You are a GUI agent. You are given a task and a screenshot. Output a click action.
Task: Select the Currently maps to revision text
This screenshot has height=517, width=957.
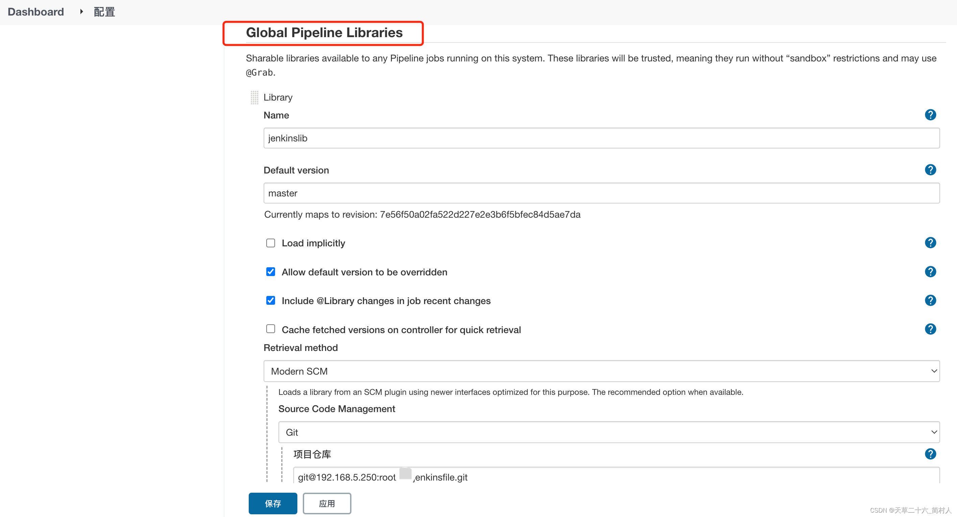pyautogui.click(x=422, y=214)
